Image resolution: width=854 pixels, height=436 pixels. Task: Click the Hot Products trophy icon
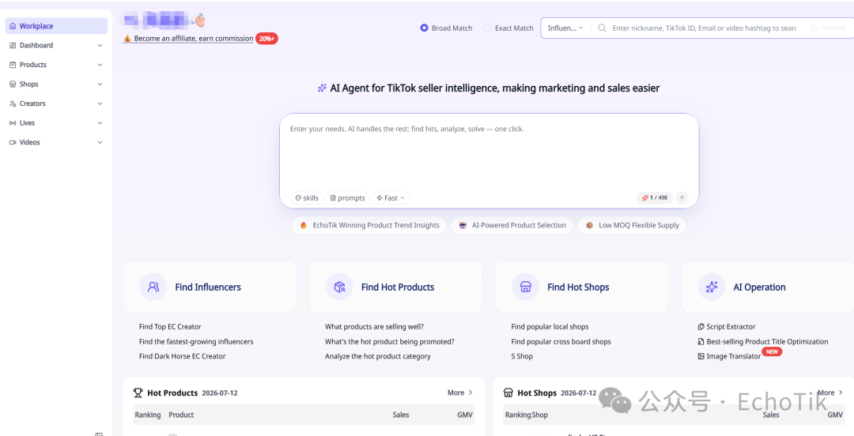pyautogui.click(x=138, y=393)
